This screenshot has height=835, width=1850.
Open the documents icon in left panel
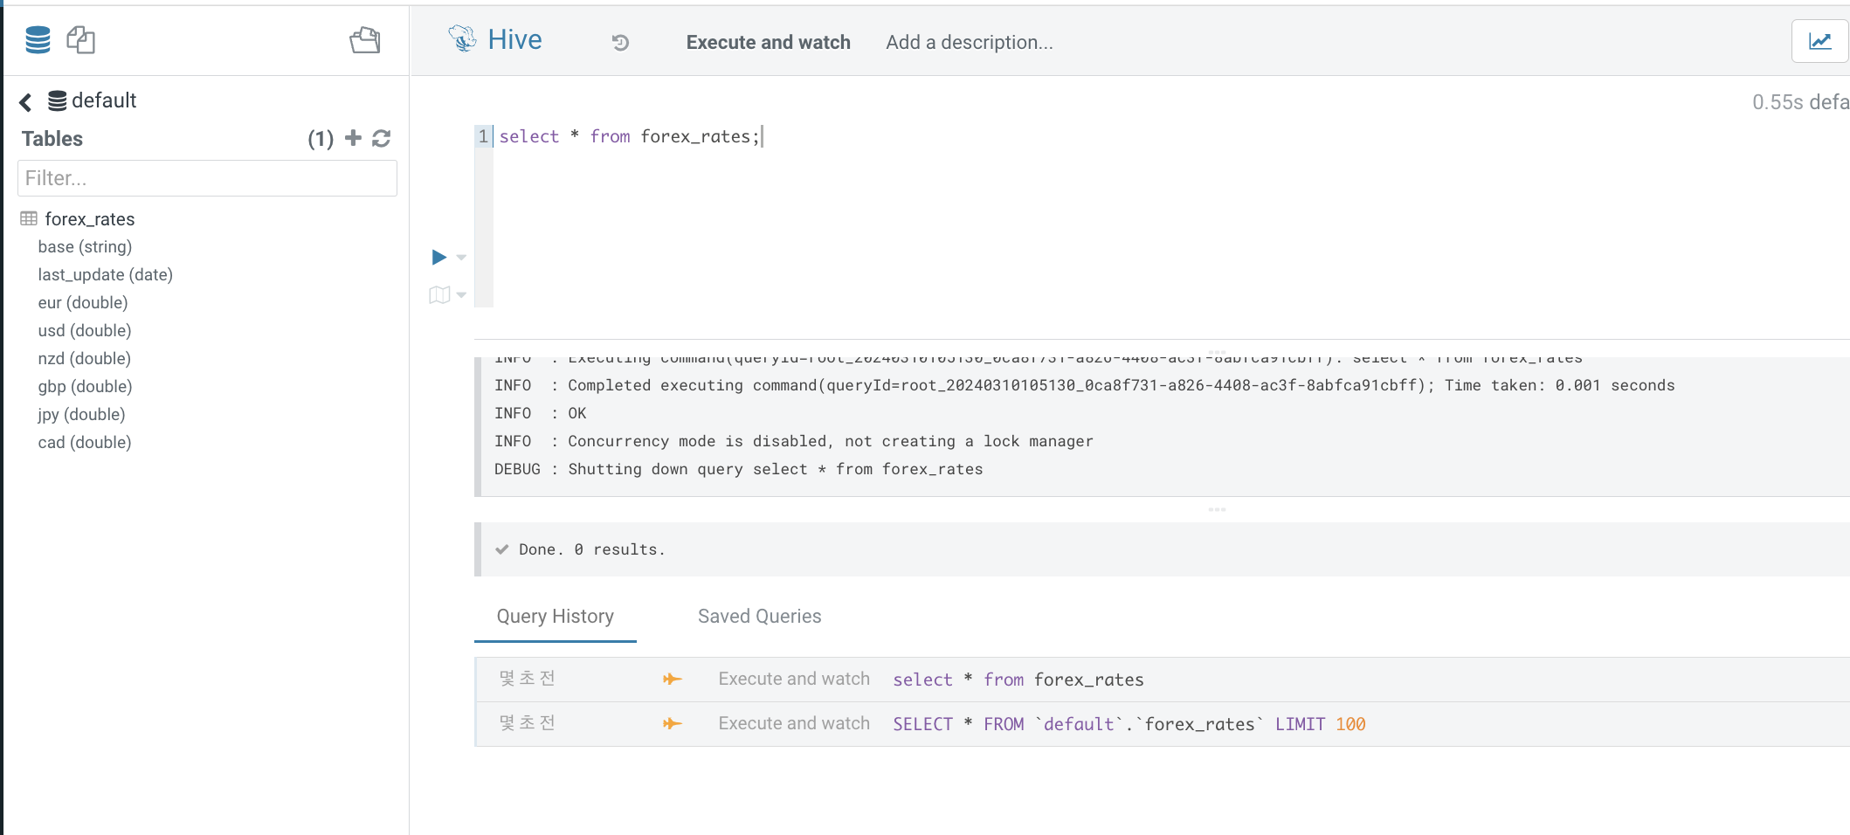point(80,40)
